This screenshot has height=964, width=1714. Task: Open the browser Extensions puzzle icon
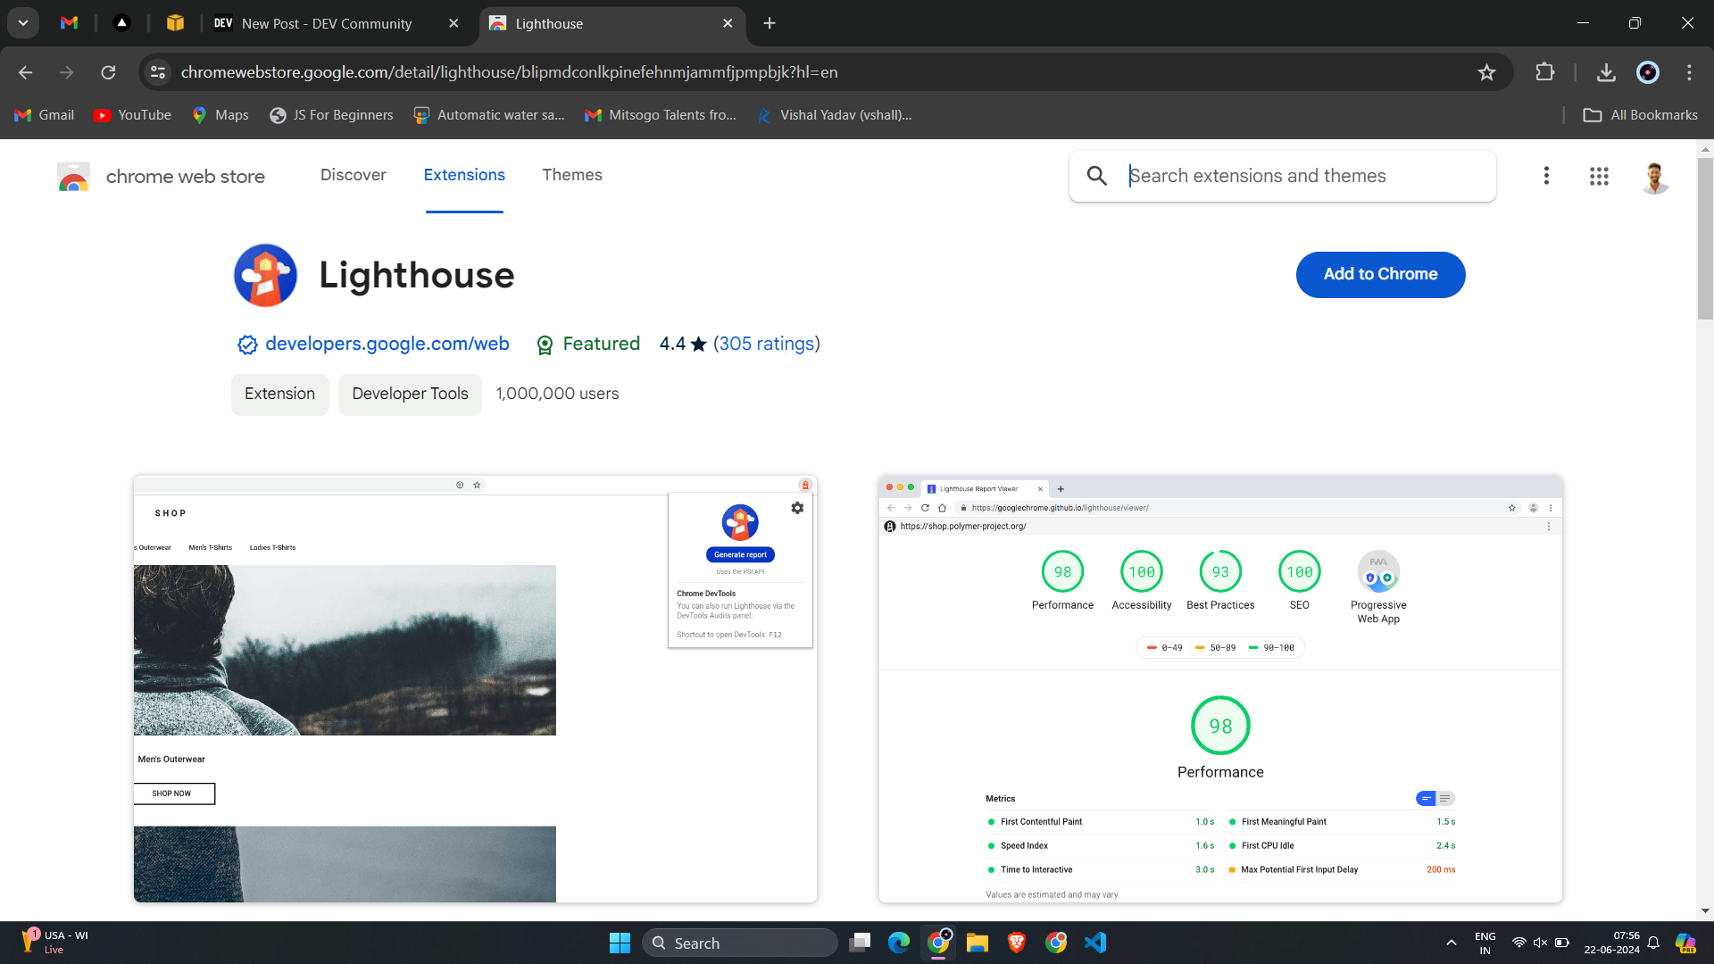[x=1544, y=72]
